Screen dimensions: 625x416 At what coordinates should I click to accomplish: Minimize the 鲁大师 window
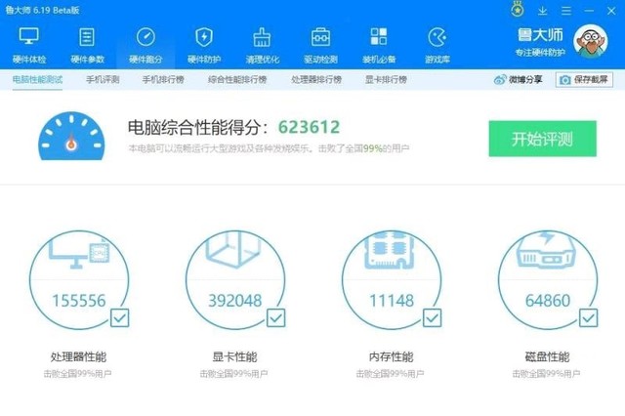[x=589, y=11]
